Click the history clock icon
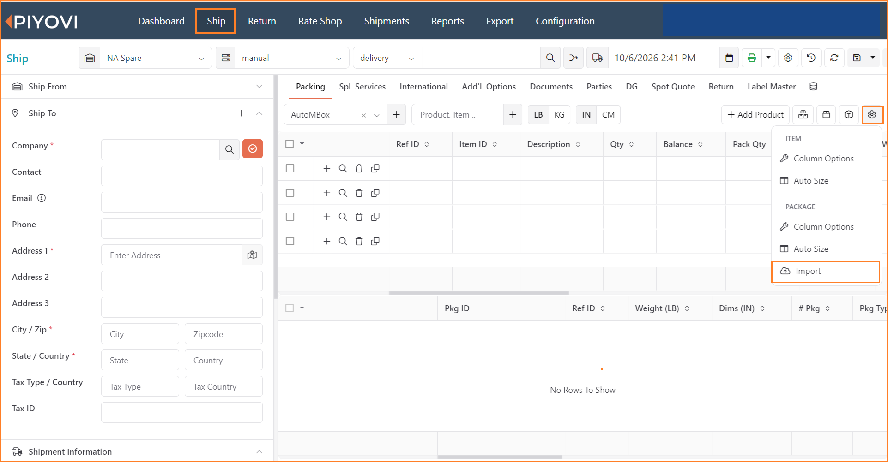The width and height of the screenshot is (888, 462). pyautogui.click(x=811, y=58)
